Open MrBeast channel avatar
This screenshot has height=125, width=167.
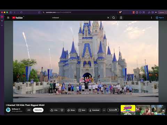point(8,110)
